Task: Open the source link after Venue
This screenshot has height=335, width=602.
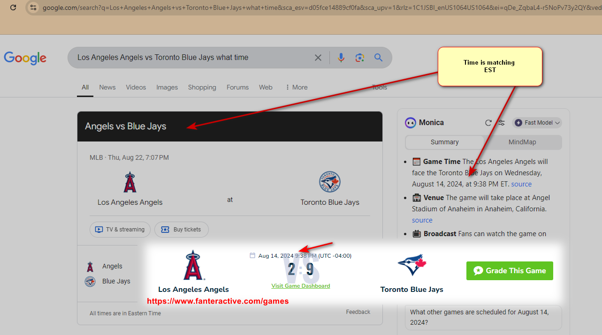Action: pyautogui.click(x=422, y=220)
